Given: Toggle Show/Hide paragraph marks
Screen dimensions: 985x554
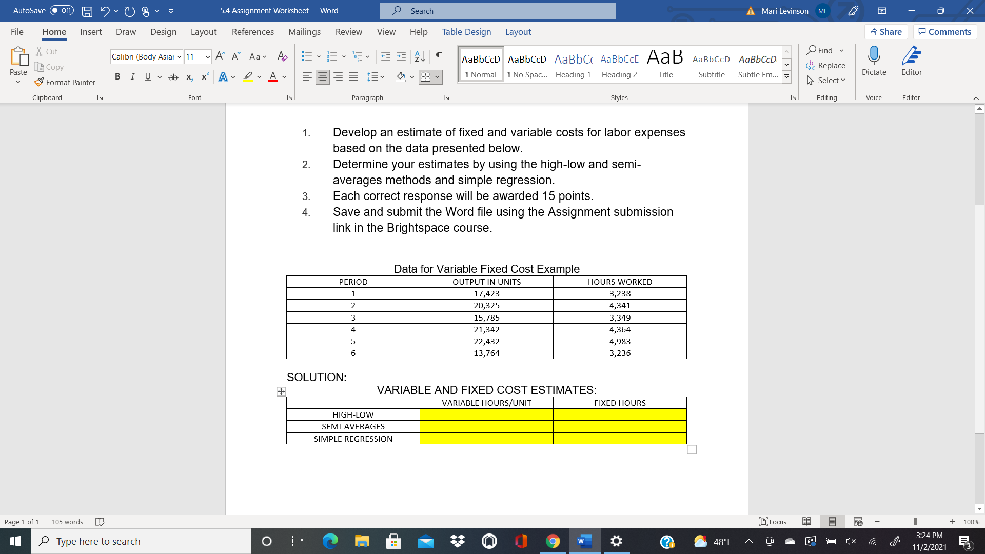Looking at the screenshot, I should click(x=438, y=56).
